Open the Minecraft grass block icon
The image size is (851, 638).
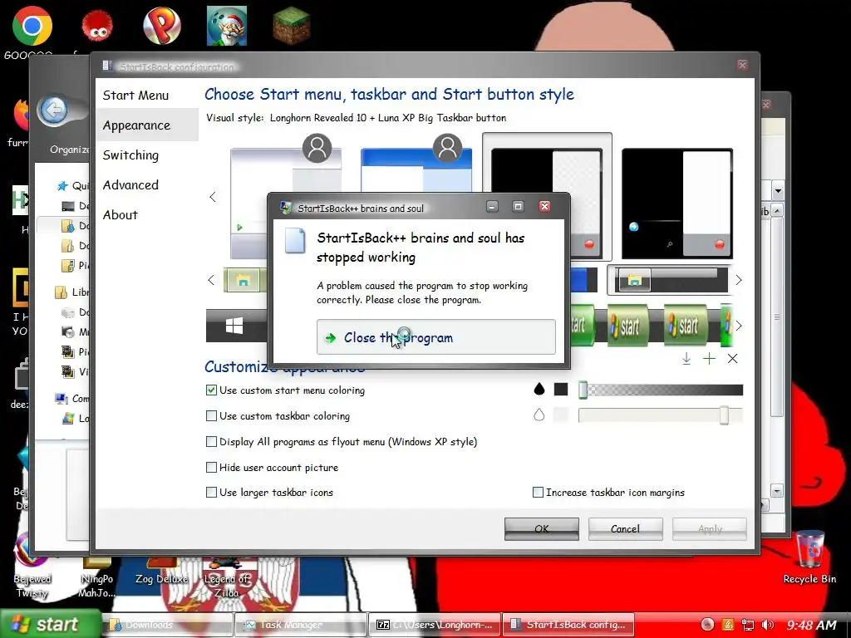tap(292, 26)
